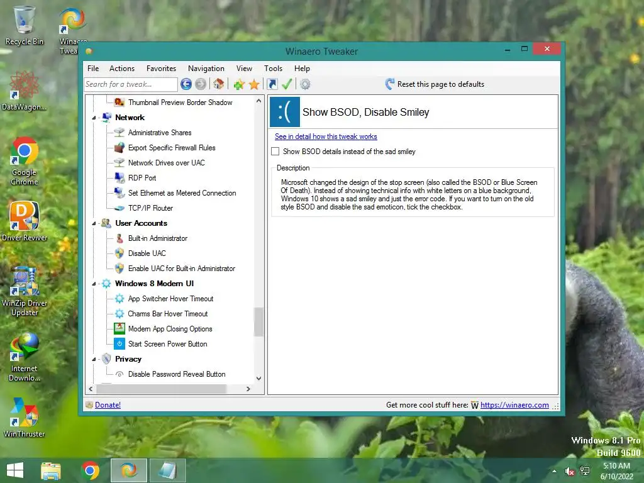Click the tree's horizontal scrollbar thumb

pyautogui.click(x=162, y=389)
